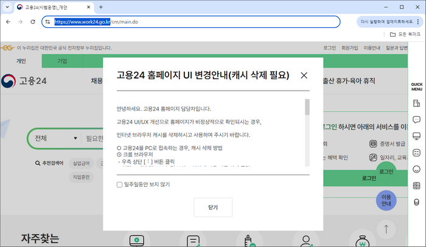Viewport: 426px width, 247px height.
Task: Click the 이용안내 link in top bar
Action: [x=372, y=48]
